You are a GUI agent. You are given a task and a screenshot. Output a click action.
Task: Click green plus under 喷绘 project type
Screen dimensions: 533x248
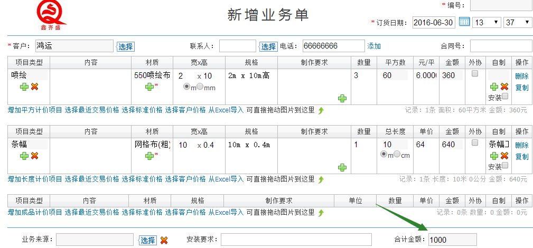point(24,87)
